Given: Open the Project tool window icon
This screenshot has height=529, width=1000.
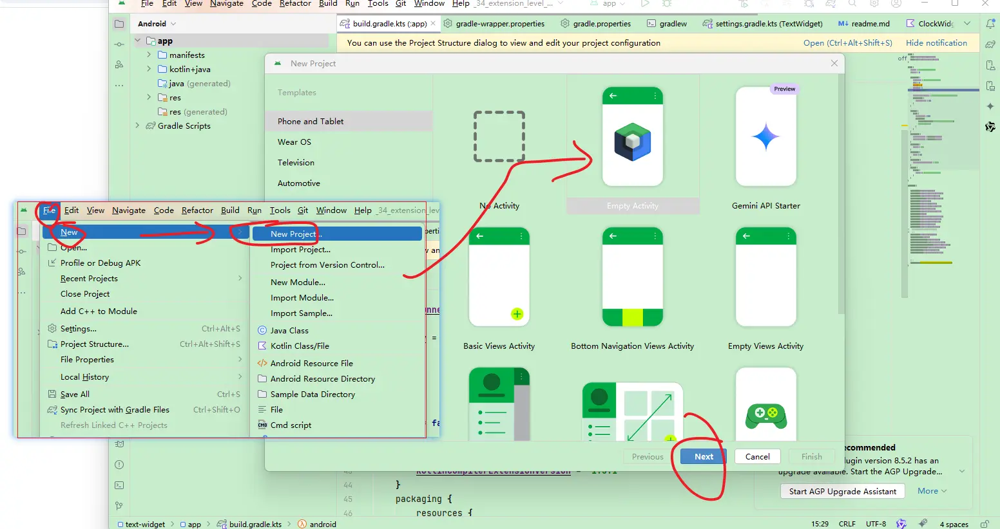Looking at the screenshot, I should (119, 24).
